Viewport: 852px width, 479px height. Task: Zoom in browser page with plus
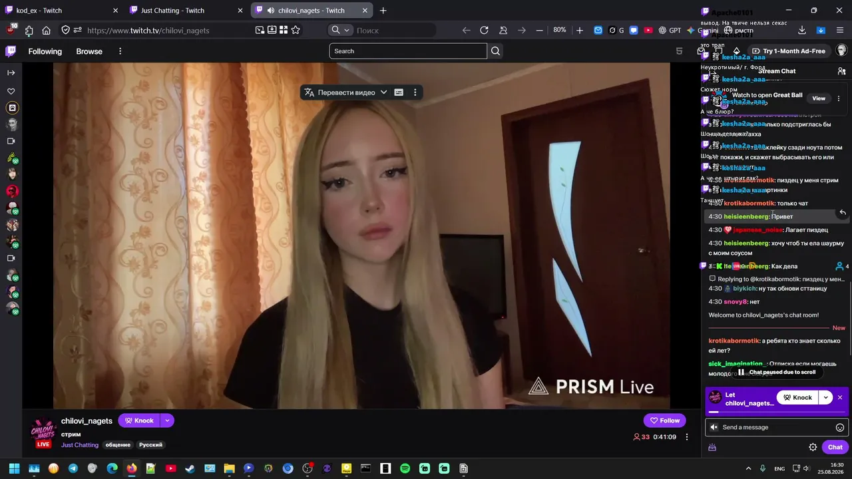(x=580, y=30)
